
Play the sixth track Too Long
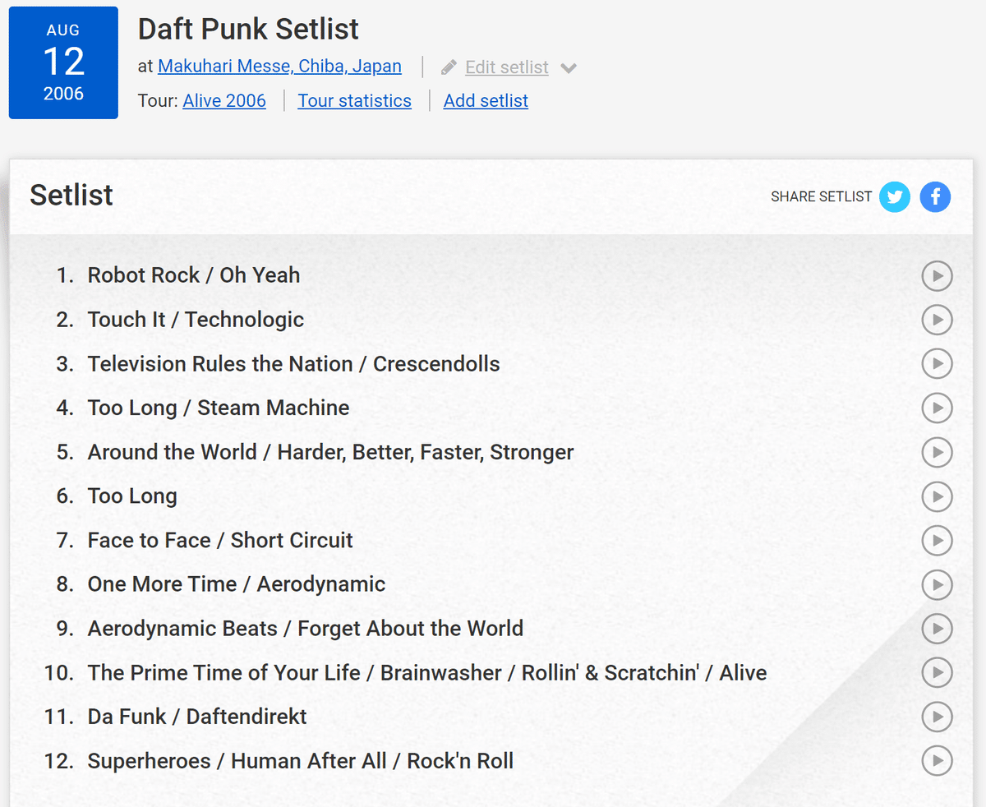click(x=937, y=496)
